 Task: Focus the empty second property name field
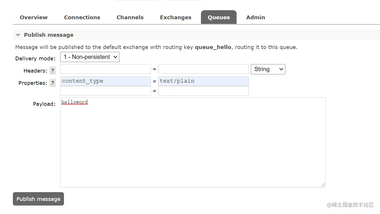(105, 91)
